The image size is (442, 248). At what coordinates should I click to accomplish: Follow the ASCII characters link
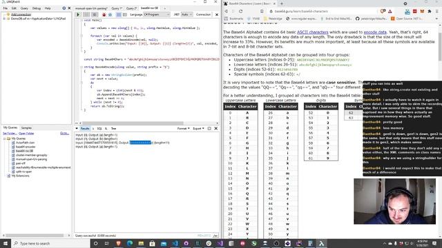(313, 32)
